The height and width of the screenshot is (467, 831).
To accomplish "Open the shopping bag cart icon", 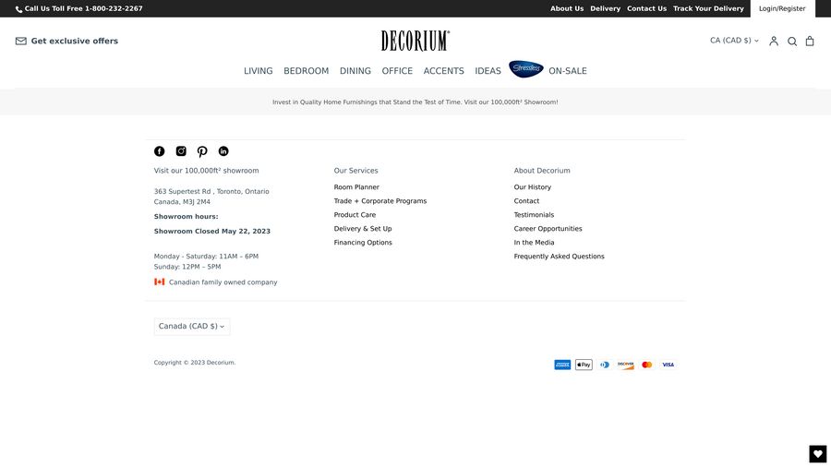I will click(x=810, y=41).
